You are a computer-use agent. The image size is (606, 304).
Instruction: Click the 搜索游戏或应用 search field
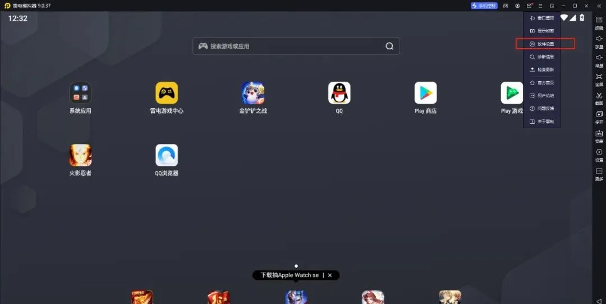(296, 46)
